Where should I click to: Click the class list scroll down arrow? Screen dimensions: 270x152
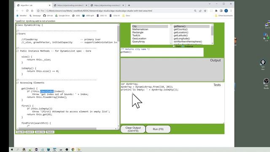tap(171, 43)
